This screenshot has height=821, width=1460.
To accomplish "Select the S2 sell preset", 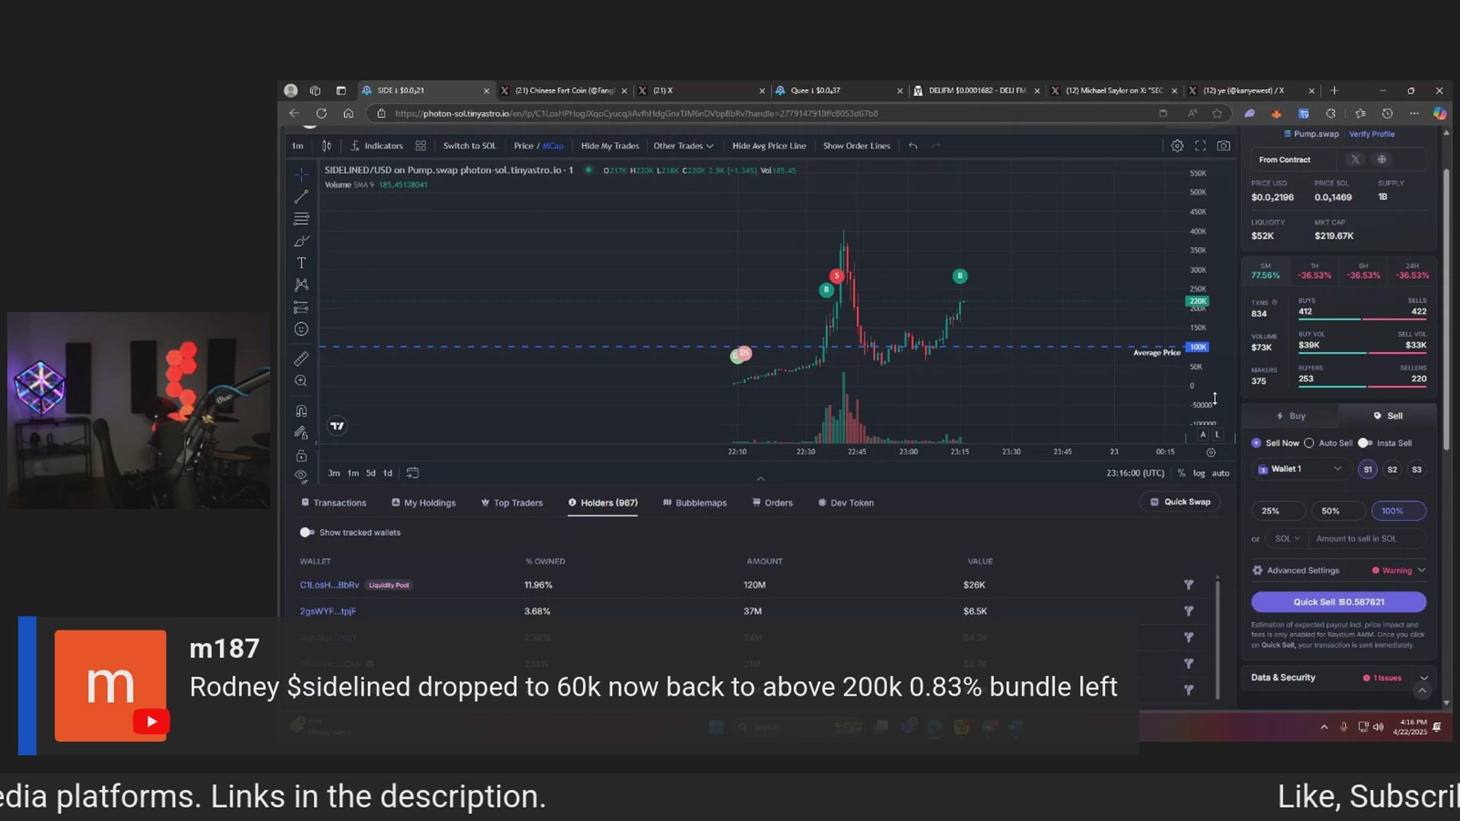I will [1392, 469].
